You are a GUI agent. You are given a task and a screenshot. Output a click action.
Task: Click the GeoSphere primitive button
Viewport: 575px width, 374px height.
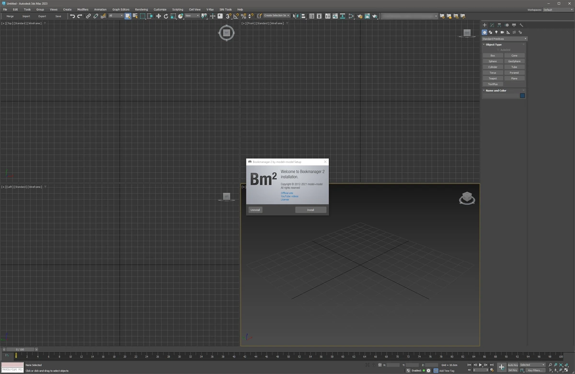(x=514, y=61)
